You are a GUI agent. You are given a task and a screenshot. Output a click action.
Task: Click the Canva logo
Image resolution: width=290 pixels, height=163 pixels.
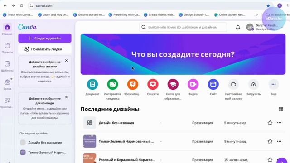click(x=27, y=27)
